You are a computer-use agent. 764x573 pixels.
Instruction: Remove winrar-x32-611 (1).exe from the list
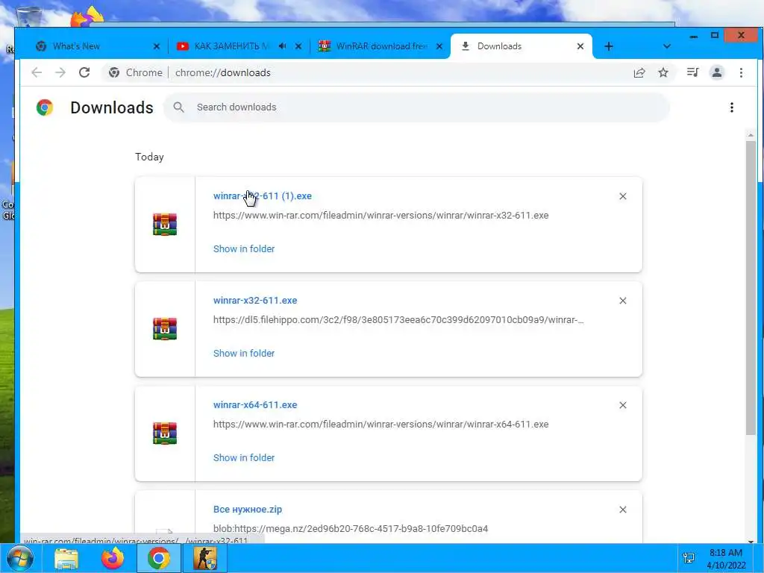coord(623,196)
